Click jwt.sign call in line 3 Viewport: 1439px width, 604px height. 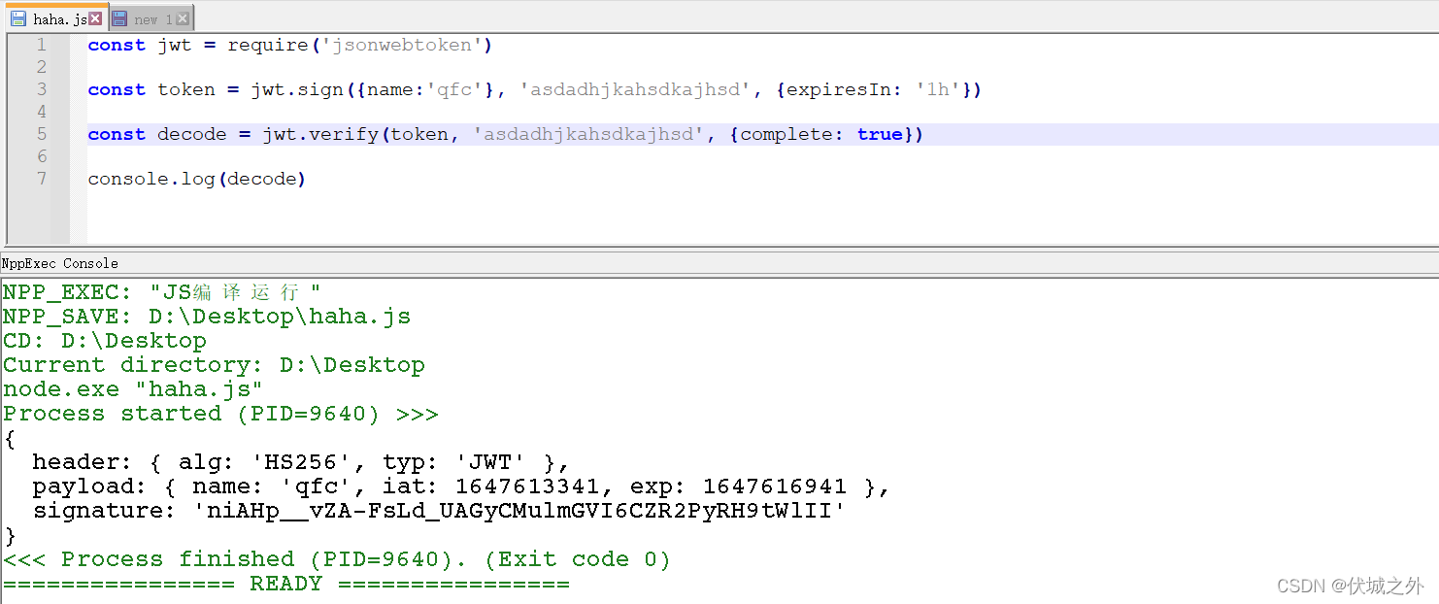pyautogui.click(x=297, y=89)
